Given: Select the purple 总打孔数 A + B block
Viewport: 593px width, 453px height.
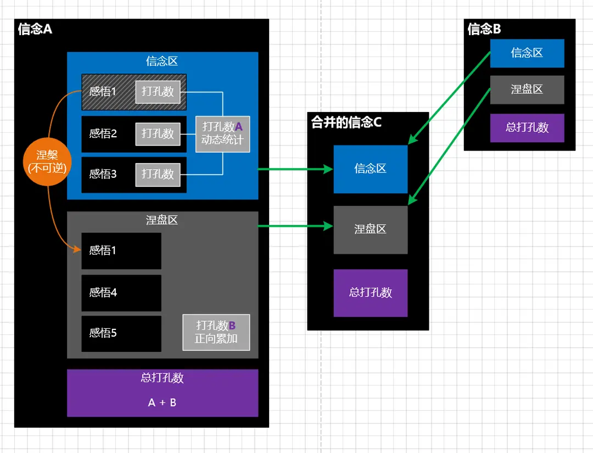Looking at the screenshot, I should pos(162,393).
